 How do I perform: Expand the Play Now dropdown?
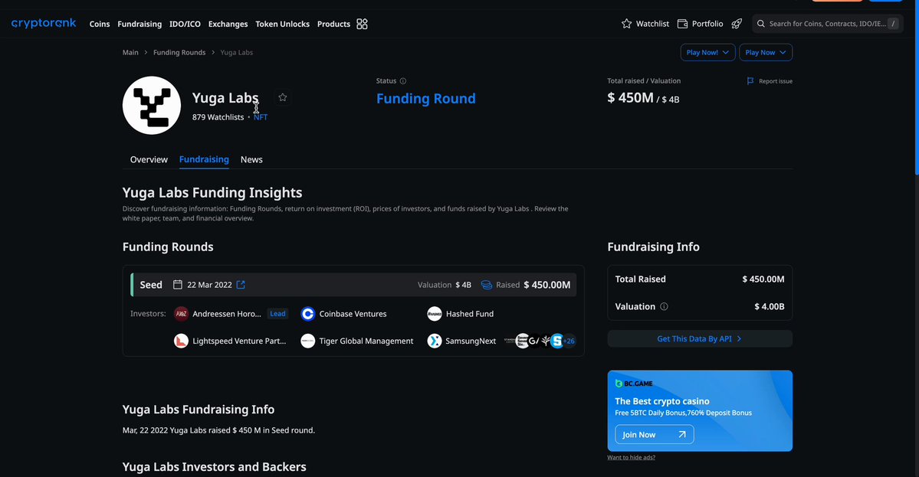click(x=766, y=52)
